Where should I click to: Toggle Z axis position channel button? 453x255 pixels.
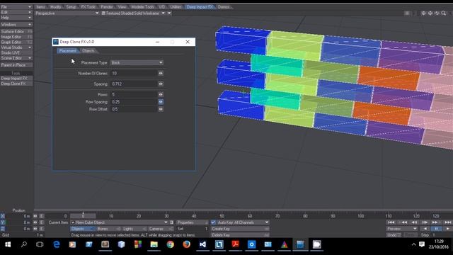pyautogui.click(x=3, y=229)
